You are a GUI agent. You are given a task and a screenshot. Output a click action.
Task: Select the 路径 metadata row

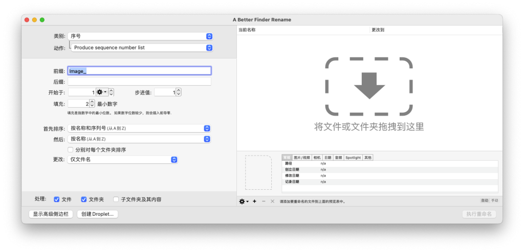pos(389,164)
